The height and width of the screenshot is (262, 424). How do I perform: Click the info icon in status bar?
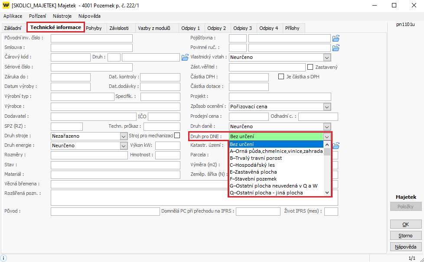[4, 258]
